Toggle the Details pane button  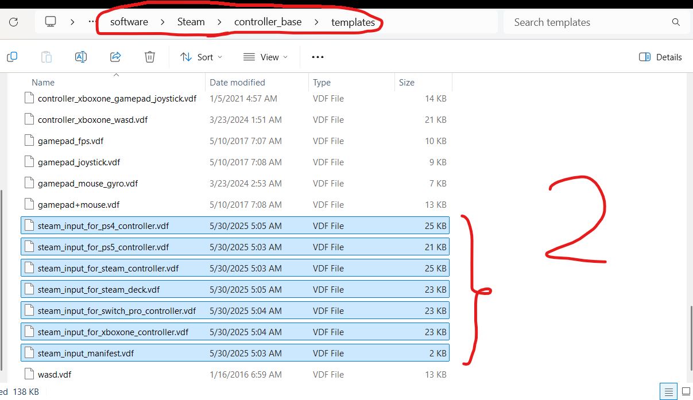pos(660,57)
